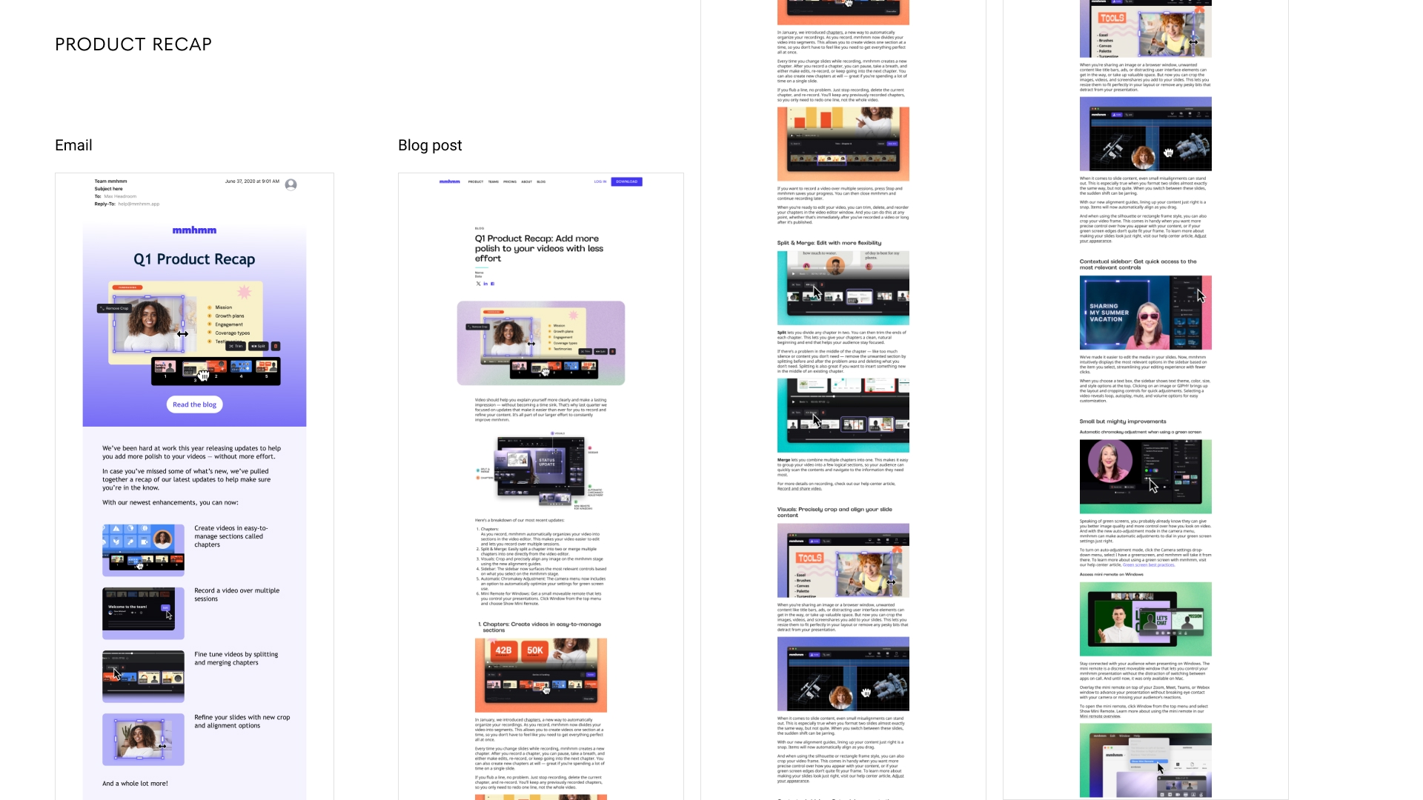The height and width of the screenshot is (800, 1423).
Task: Click thumbnail beside 'Create videos in easy-to-manage sections'
Action: point(143,550)
